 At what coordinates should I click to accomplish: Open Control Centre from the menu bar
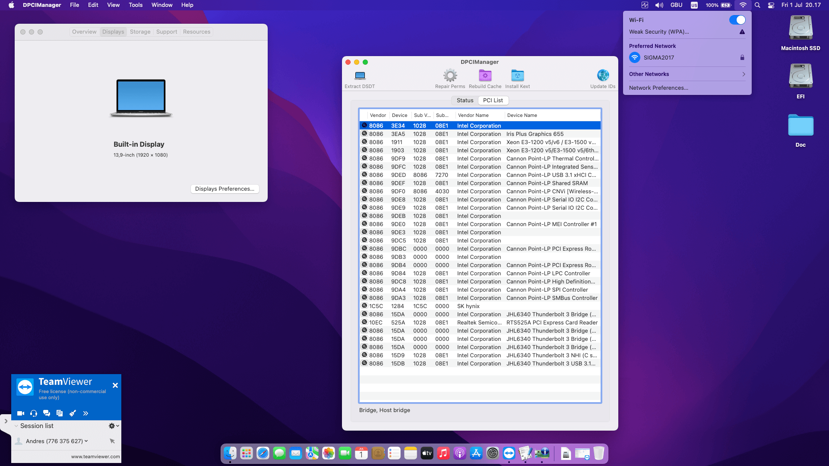771,5
